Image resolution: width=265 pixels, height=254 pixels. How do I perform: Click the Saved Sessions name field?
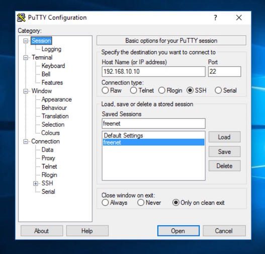(154, 124)
